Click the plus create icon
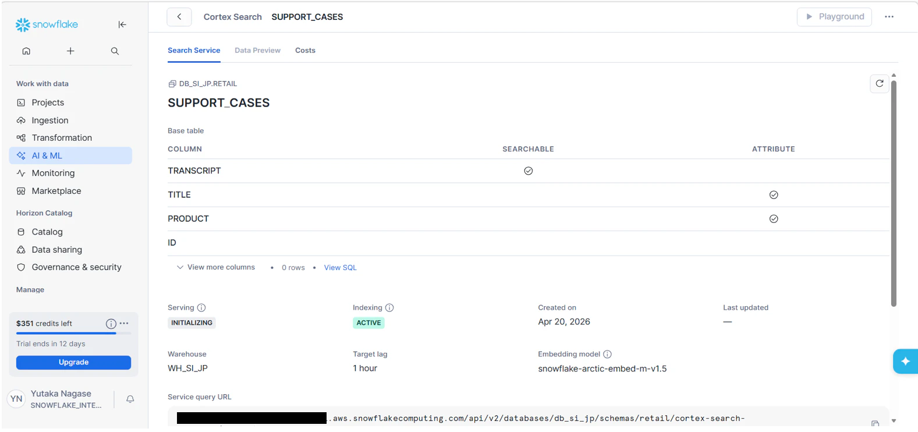This screenshot has width=918, height=432. tap(70, 51)
